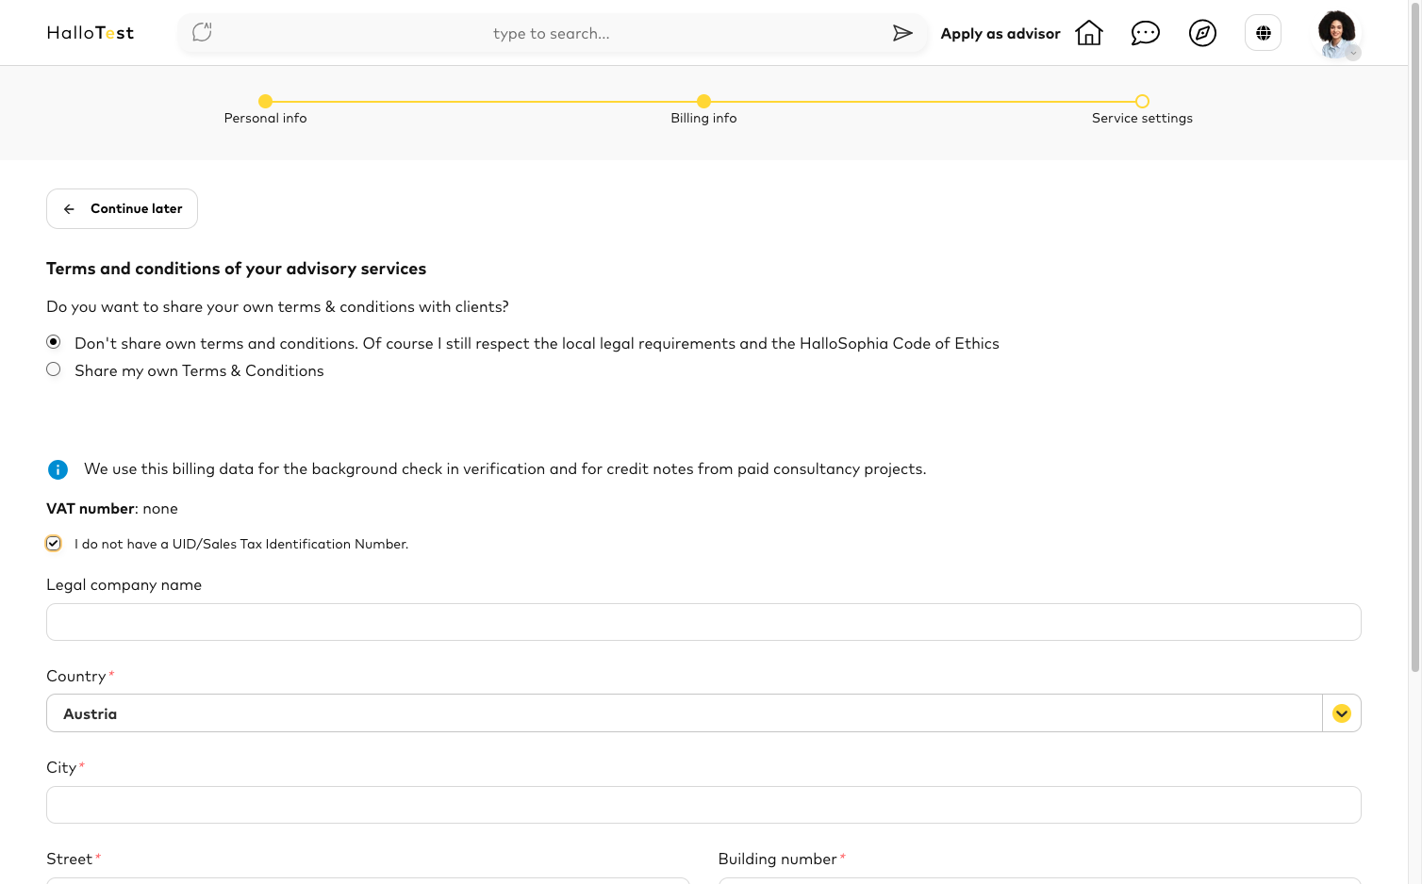Click the "Terms and conditions of your advisory services" heading
This screenshot has height=884, width=1422.
(x=236, y=270)
